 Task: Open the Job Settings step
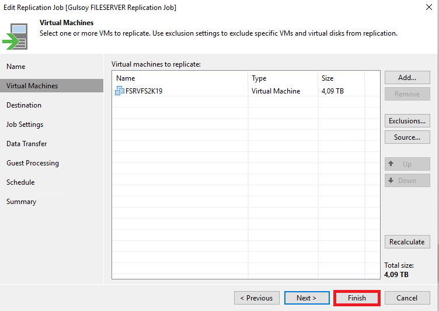click(25, 125)
